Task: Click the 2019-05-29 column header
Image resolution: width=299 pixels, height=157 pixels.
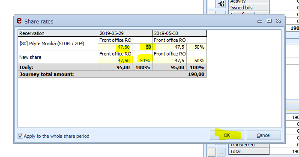Action: click(x=125, y=33)
